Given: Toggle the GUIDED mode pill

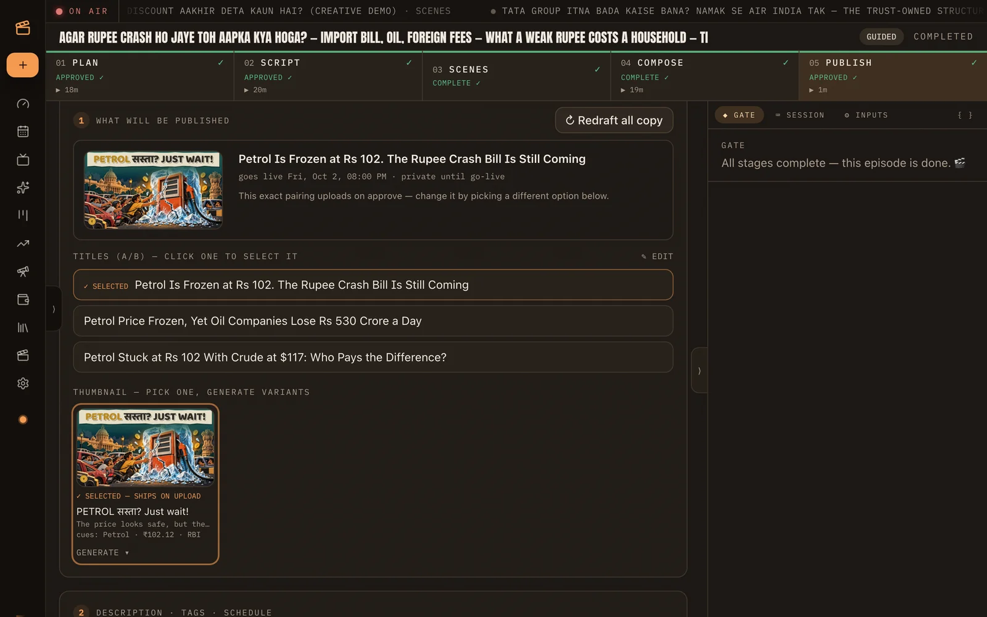Looking at the screenshot, I should (x=881, y=37).
